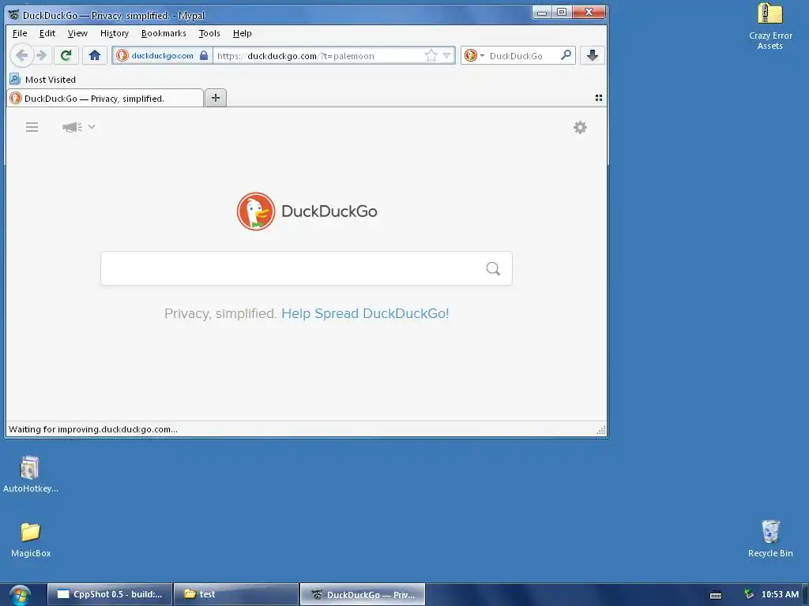
Task: Open the search engine selector dropdown
Action: point(474,55)
